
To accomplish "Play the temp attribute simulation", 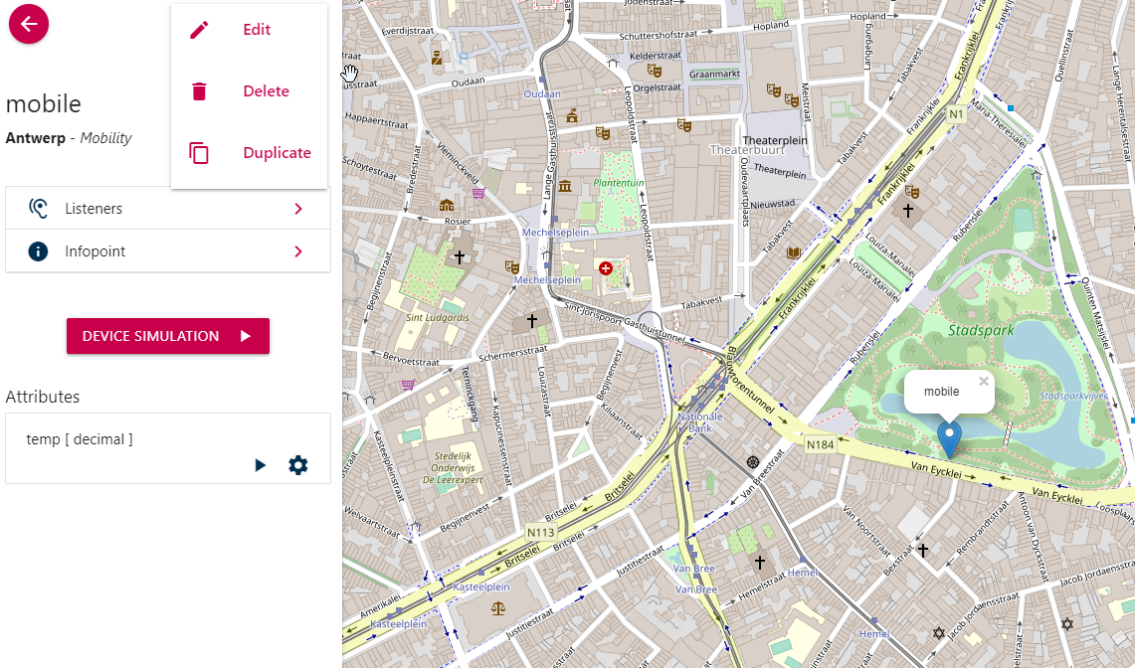I will pyautogui.click(x=261, y=464).
